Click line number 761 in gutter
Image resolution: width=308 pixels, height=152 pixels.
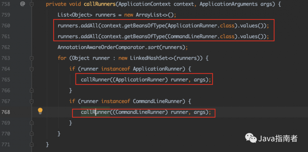click(x=6, y=36)
